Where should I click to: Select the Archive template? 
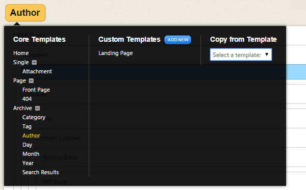(22, 108)
